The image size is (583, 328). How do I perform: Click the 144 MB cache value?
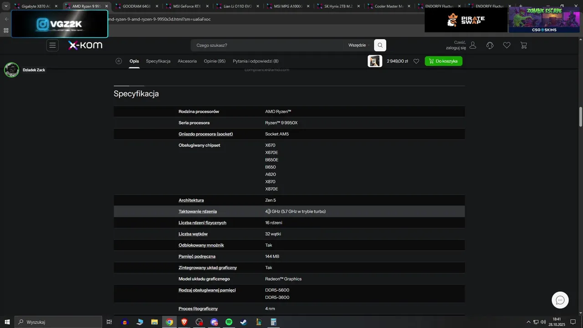[272, 256]
